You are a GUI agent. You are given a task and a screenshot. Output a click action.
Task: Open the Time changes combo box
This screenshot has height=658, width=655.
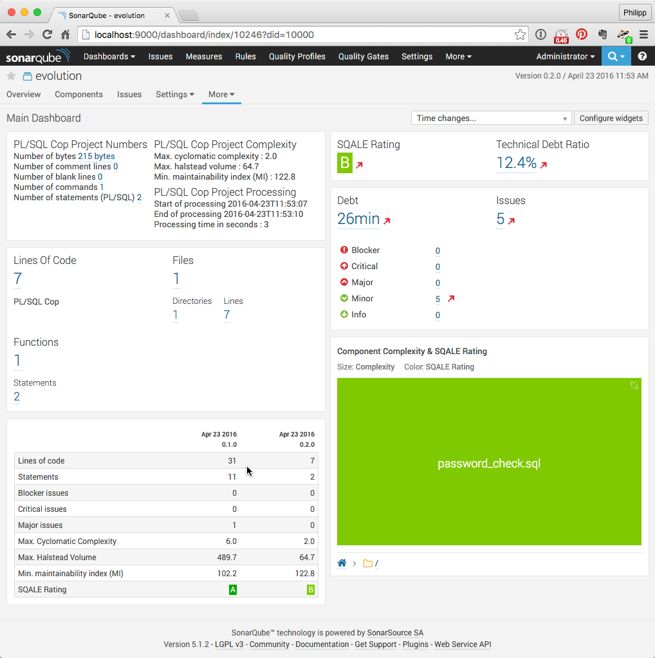tap(491, 118)
